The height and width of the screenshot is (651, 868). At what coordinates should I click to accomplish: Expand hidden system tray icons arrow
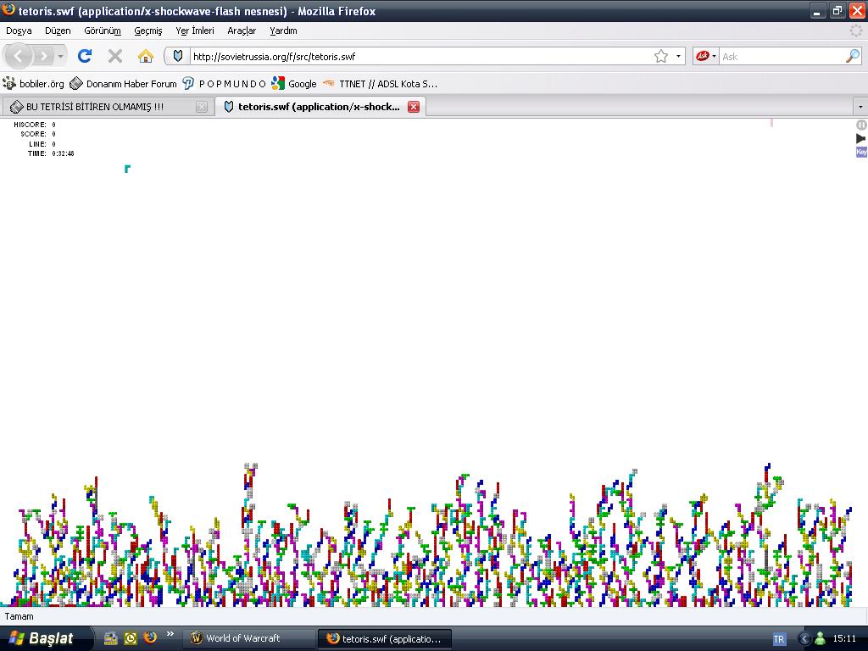[804, 639]
